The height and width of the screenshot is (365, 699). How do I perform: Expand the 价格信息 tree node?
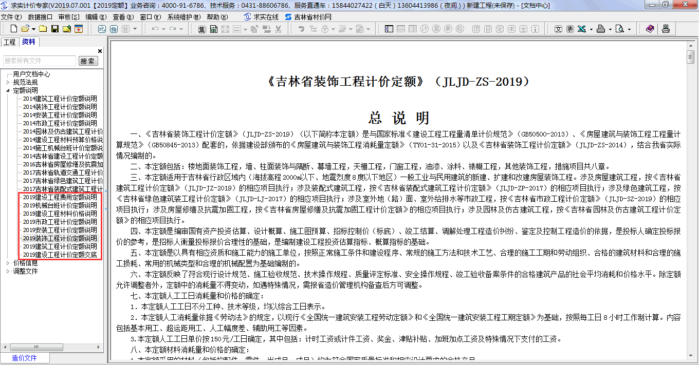(x=8, y=263)
